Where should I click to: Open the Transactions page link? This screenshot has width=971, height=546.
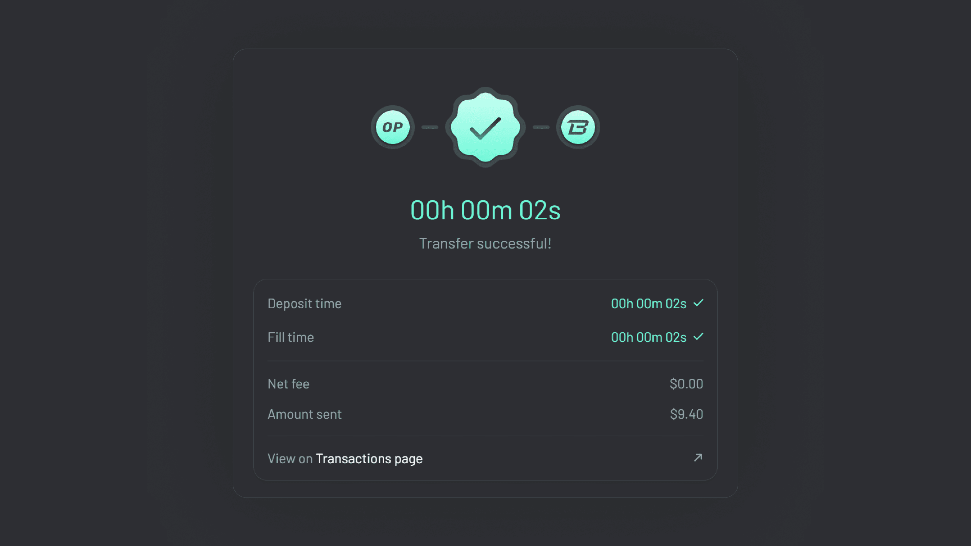[x=369, y=459]
